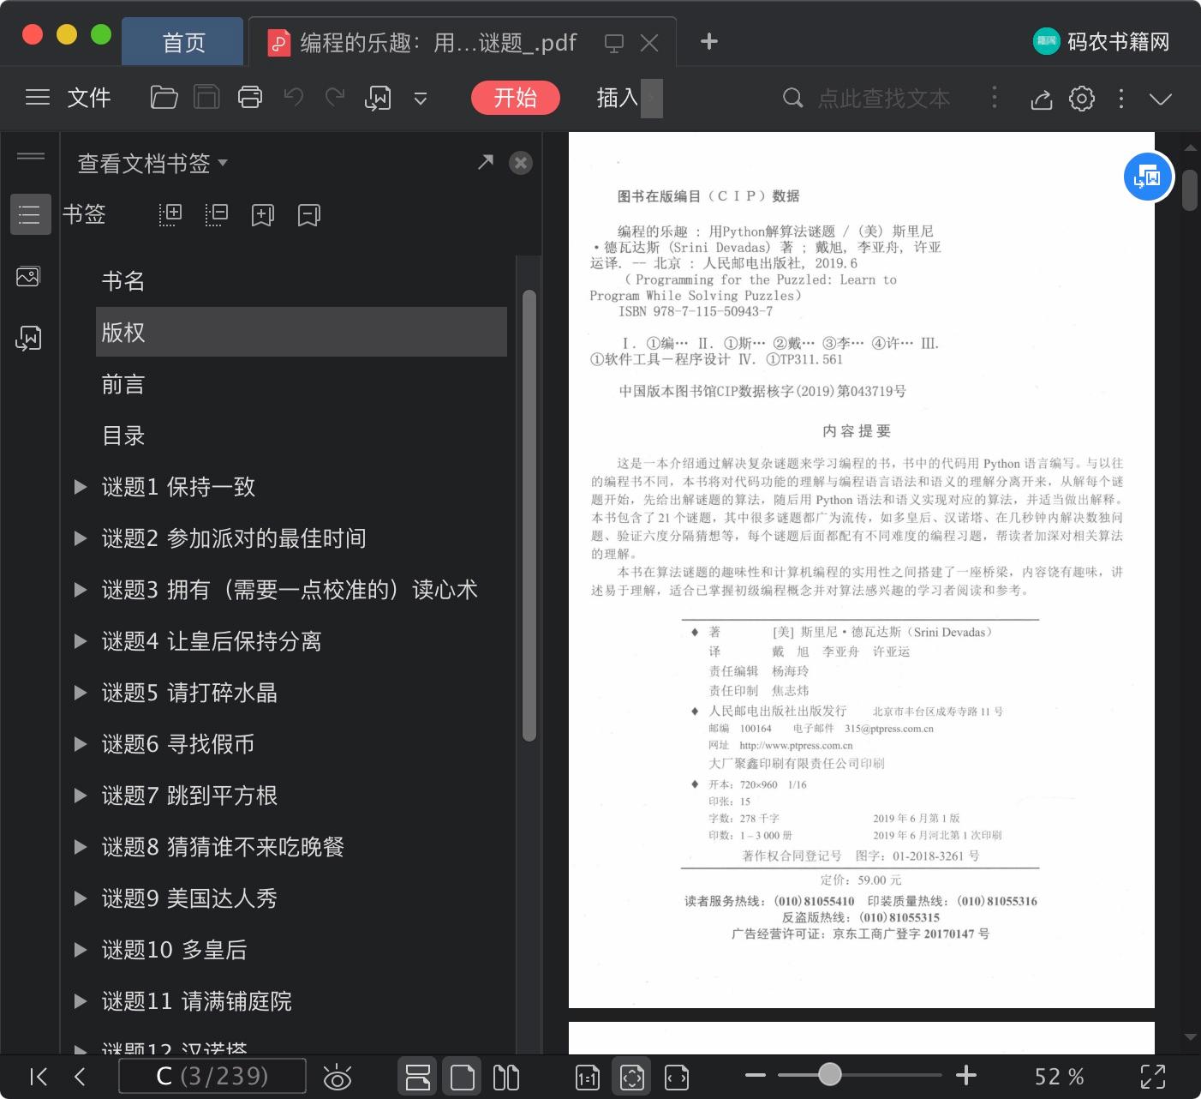Expand 谜题1 保持一致 bookmark
1201x1099 pixels.
click(81, 487)
